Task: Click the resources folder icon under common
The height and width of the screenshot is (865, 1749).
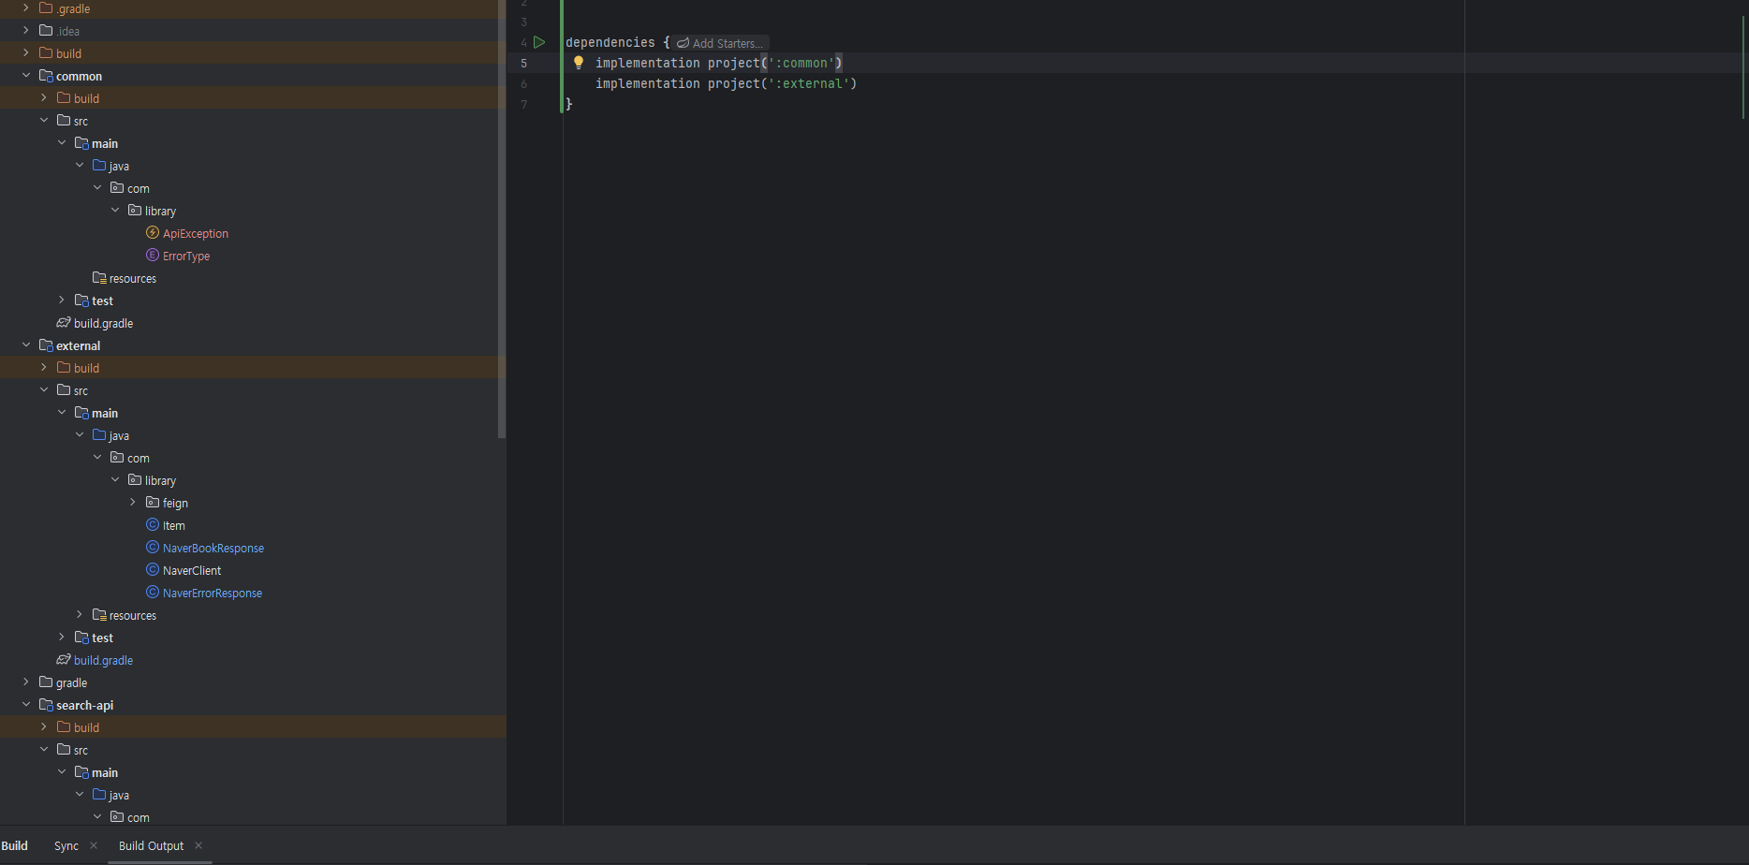Action: click(x=99, y=277)
